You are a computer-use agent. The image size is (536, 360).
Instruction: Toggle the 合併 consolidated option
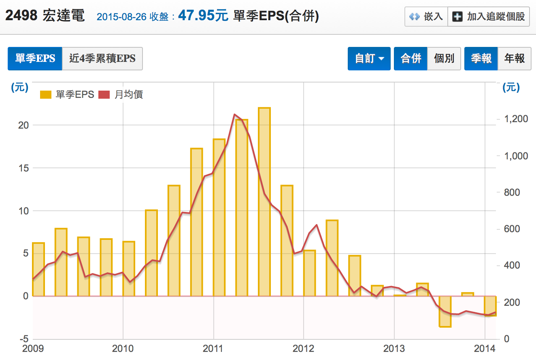(x=411, y=59)
